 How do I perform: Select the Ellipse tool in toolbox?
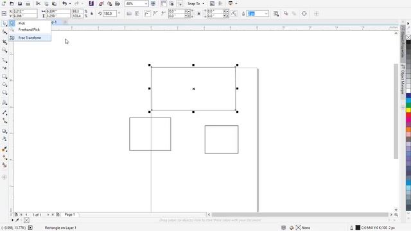pyautogui.click(x=4, y=85)
